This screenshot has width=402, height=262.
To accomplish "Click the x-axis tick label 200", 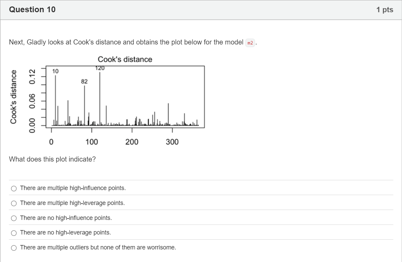I will [132, 142].
